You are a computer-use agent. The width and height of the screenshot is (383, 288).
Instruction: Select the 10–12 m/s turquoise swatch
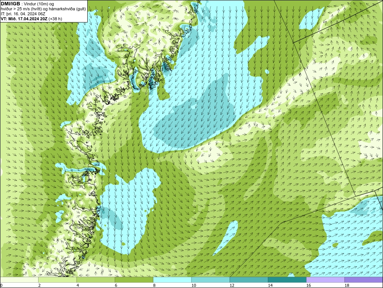pos(211,280)
